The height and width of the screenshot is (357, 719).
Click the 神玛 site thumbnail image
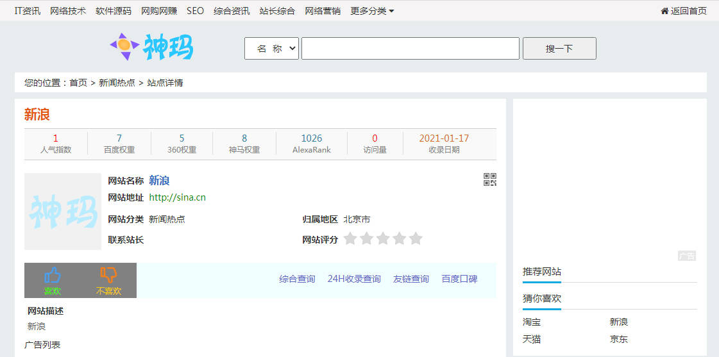63,212
